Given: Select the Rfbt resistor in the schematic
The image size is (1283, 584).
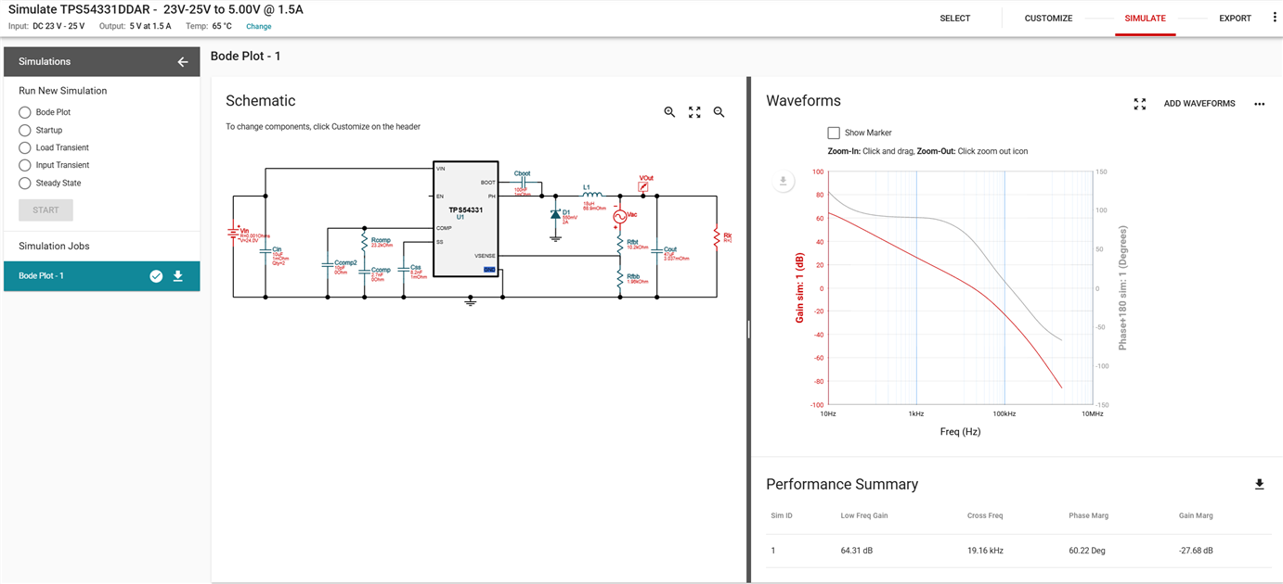Looking at the screenshot, I should pyautogui.click(x=619, y=244).
